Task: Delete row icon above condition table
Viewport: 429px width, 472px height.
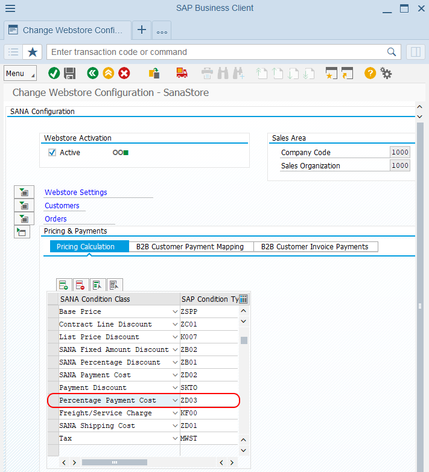Action: click(x=81, y=285)
